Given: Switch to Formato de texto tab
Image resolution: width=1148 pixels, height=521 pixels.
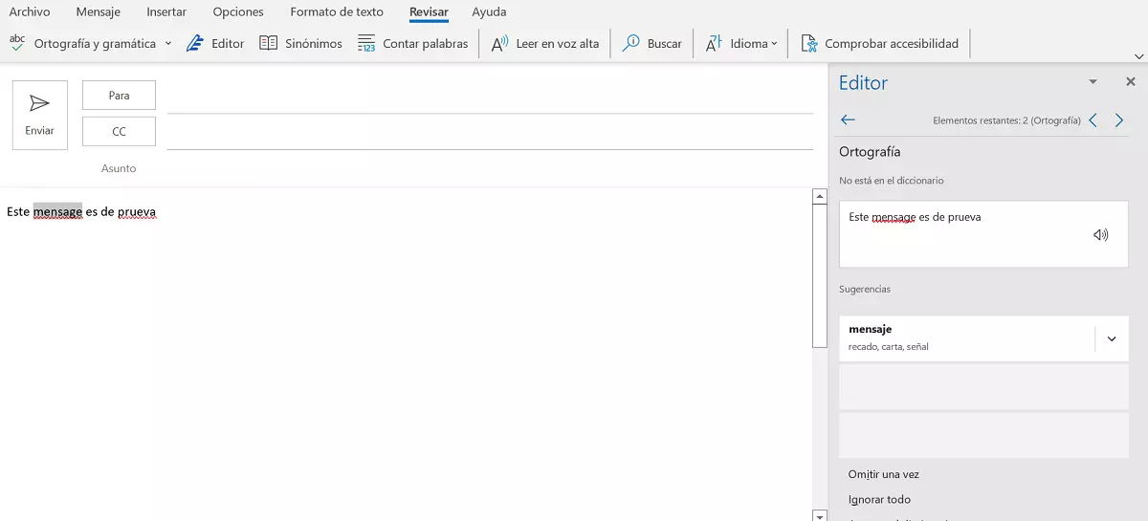Looking at the screenshot, I should pyautogui.click(x=337, y=12).
